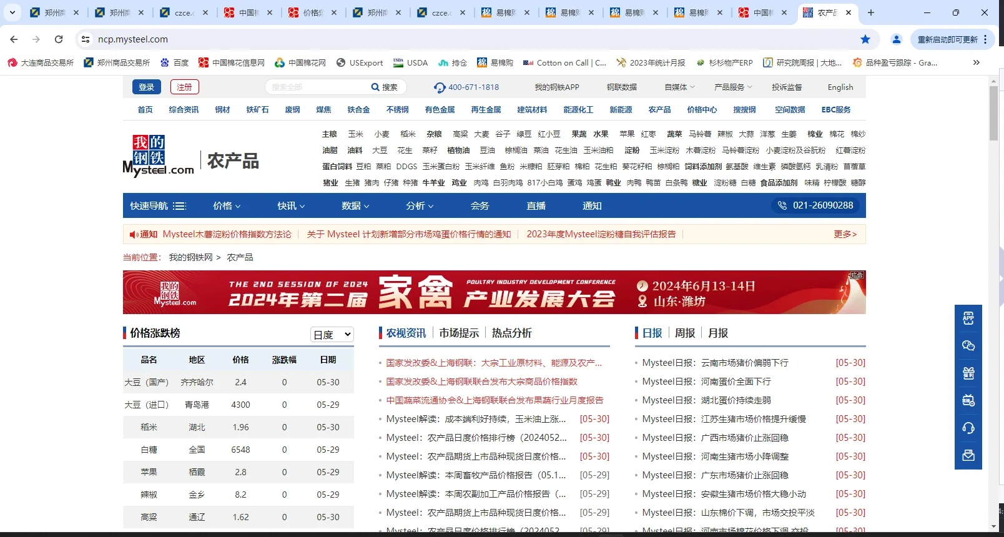Screen dimensions: 1004x537
Task: Switch to 月报 tab
Action: coord(718,333)
